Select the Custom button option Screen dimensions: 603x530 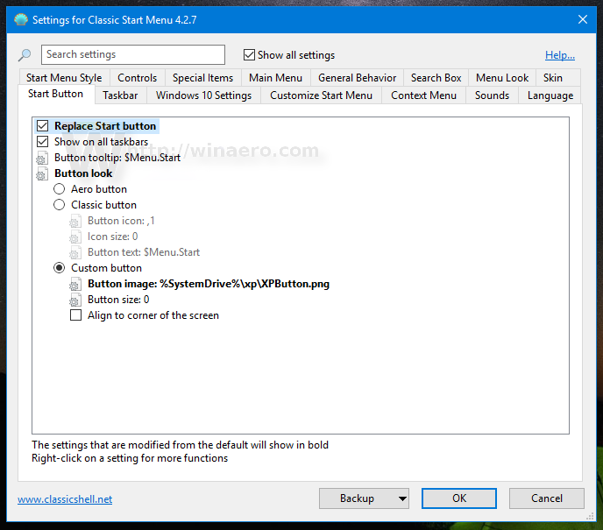pos(59,268)
